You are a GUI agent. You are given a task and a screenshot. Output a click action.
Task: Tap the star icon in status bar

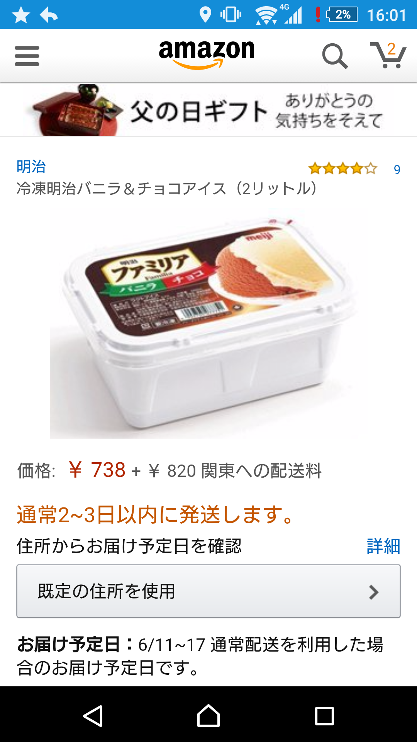click(x=21, y=15)
